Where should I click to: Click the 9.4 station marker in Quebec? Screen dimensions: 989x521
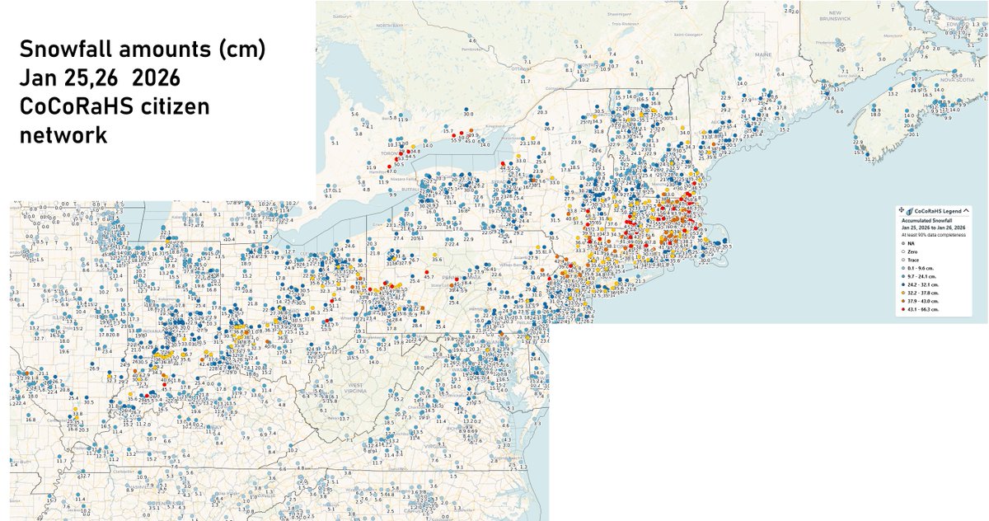[x=584, y=52]
